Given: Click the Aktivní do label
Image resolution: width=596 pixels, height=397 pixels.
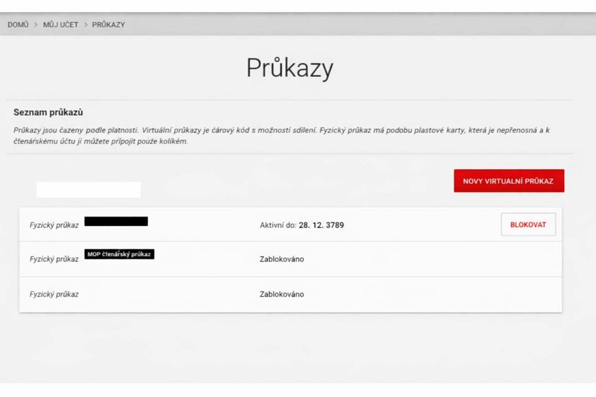Looking at the screenshot, I should click(278, 225).
